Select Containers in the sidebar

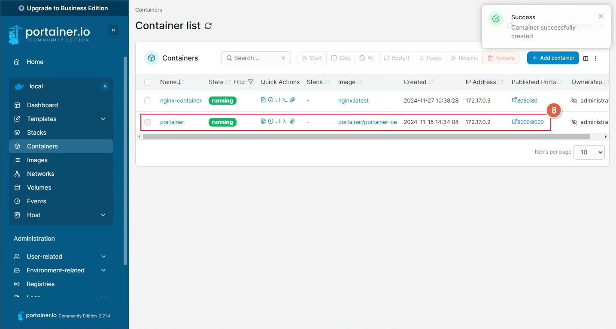pyautogui.click(x=61, y=146)
